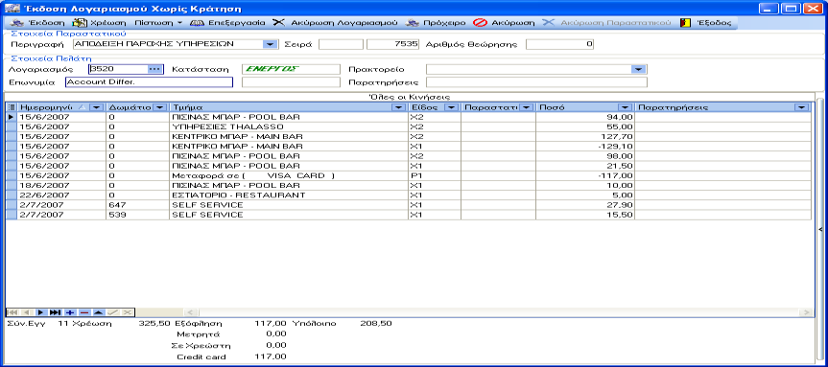828x367 pixels.
Task: Click the red minus delete-record navigator button
Action: pyautogui.click(x=83, y=312)
